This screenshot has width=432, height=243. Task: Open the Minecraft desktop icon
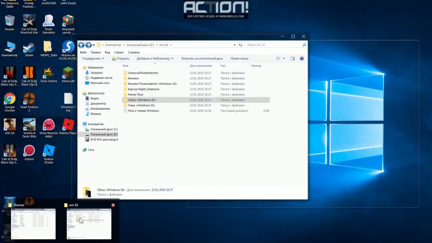pos(68,75)
